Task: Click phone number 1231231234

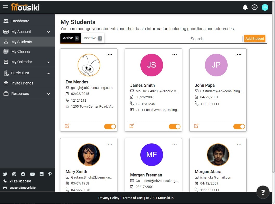Action: coord(145,104)
